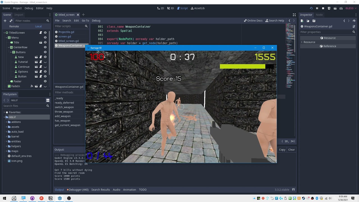
Task: Select Projectile.gd in the script list
Action: coord(66,32)
